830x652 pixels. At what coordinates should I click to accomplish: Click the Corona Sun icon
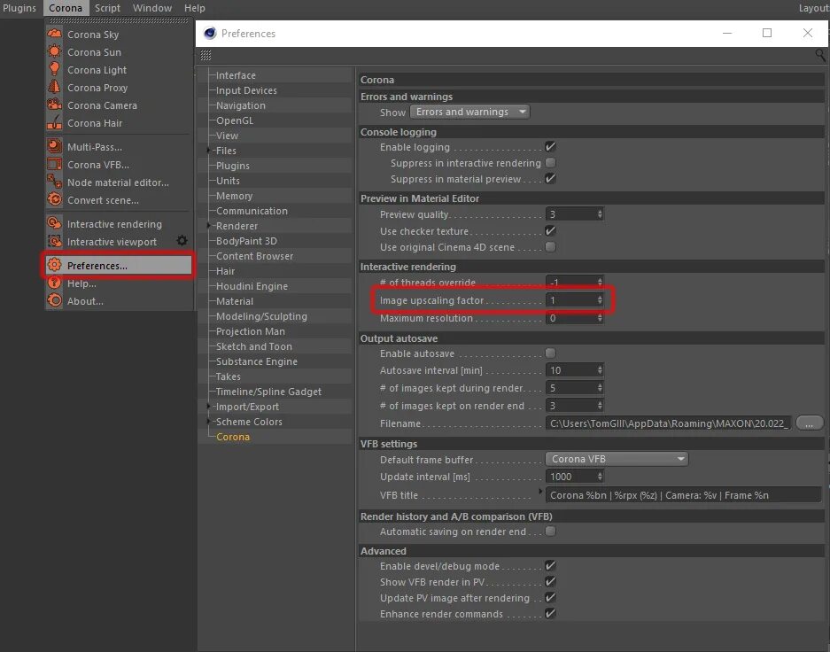[55, 51]
